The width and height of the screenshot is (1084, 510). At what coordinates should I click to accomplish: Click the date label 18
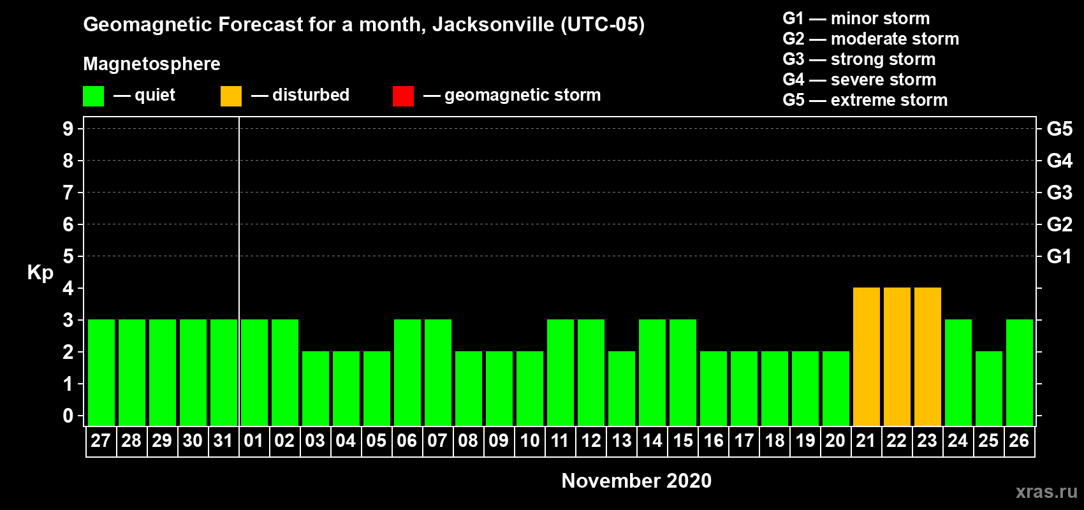tap(774, 441)
